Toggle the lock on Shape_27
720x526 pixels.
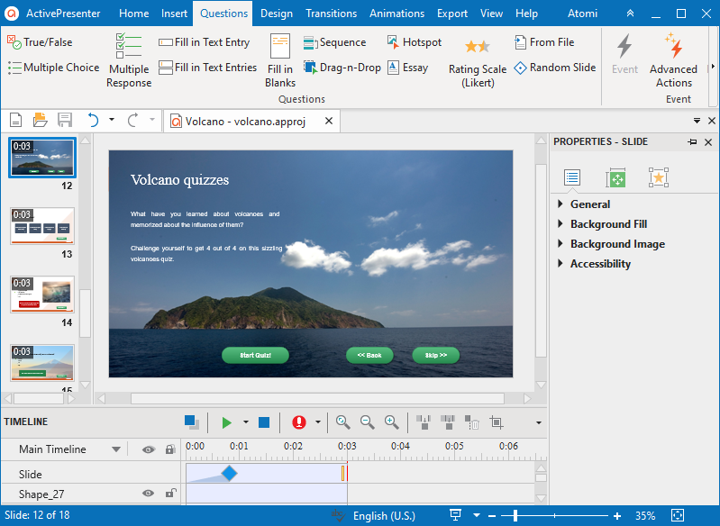(x=170, y=494)
